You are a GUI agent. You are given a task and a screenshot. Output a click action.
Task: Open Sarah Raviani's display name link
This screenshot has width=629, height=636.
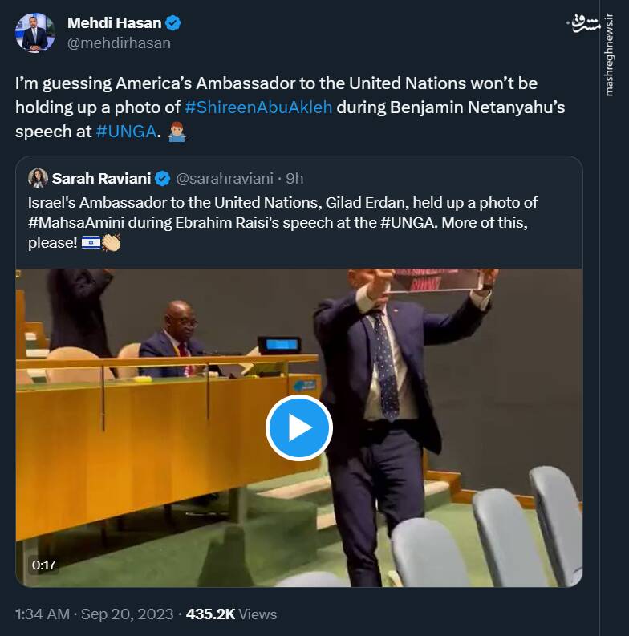tap(101, 178)
